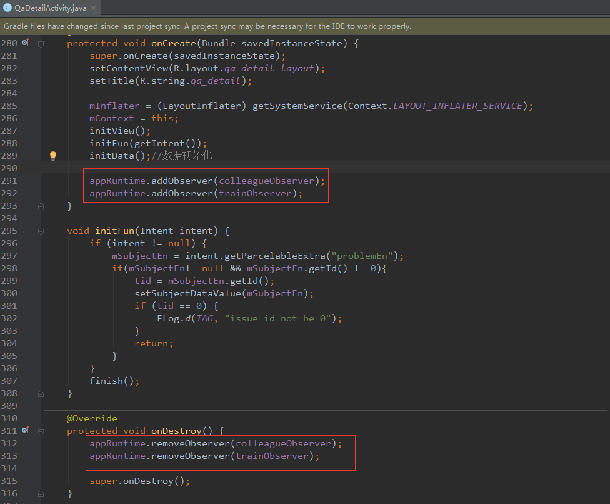Click the @Override annotation above onDestroy

pos(92,418)
